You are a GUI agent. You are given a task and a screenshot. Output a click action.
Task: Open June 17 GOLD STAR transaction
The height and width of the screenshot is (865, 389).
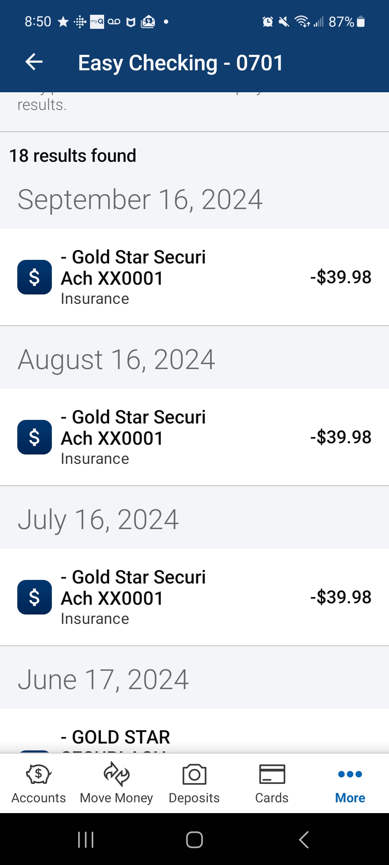coord(194,732)
